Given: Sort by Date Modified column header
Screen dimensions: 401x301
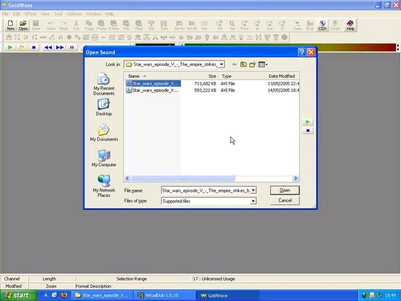Looking at the screenshot, I should click(x=283, y=76).
